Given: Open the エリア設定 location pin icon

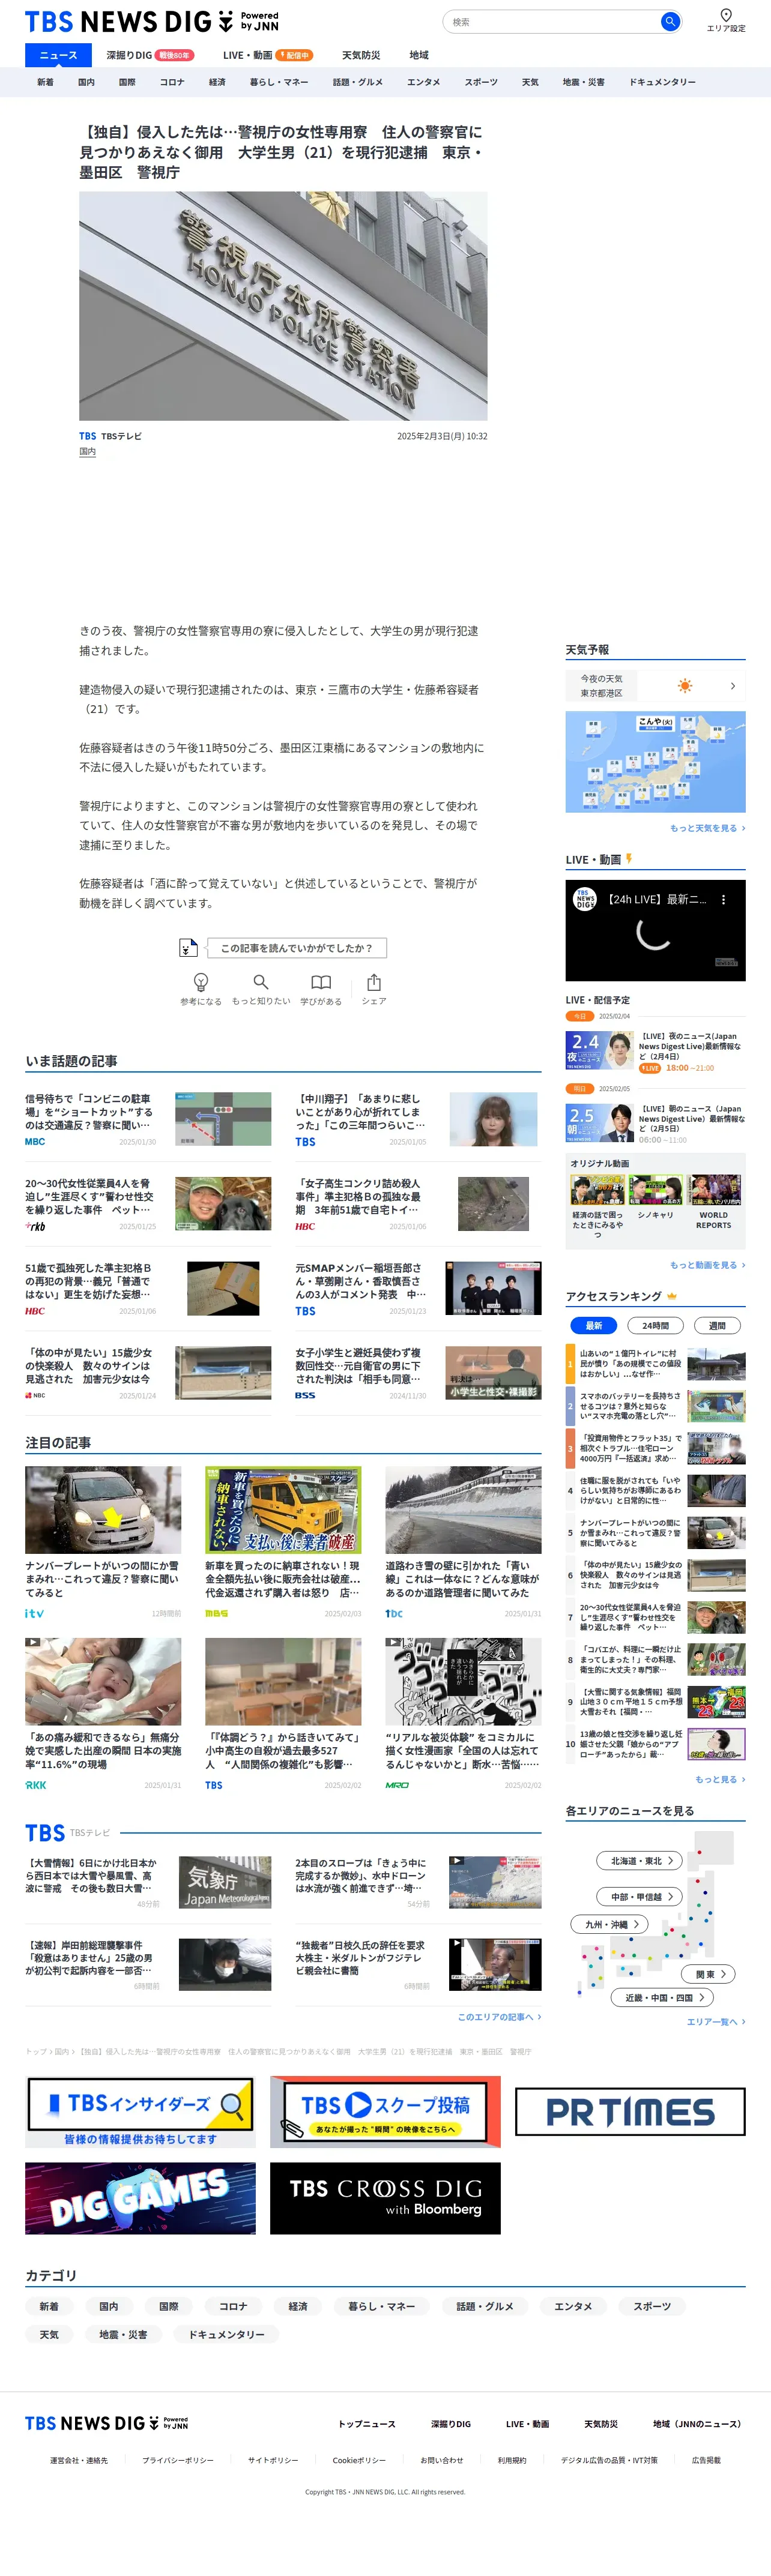Looking at the screenshot, I should pos(726,15).
